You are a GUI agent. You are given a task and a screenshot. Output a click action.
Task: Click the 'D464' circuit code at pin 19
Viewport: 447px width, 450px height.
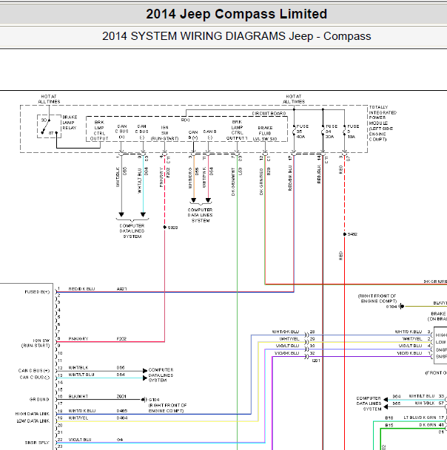[122, 418]
